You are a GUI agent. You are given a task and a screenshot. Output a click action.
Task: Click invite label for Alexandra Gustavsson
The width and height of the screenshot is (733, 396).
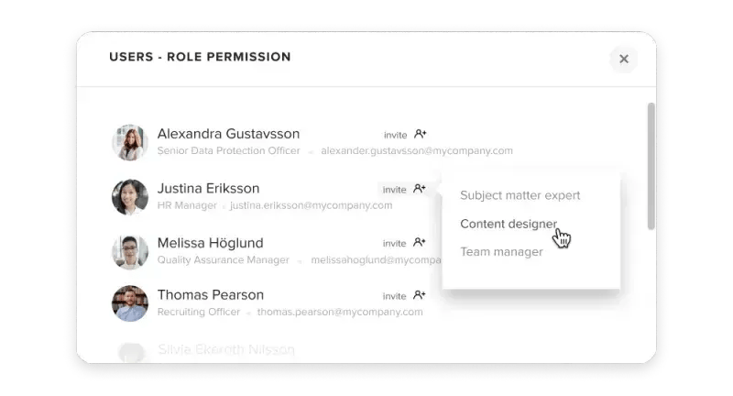tap(396, 135)
